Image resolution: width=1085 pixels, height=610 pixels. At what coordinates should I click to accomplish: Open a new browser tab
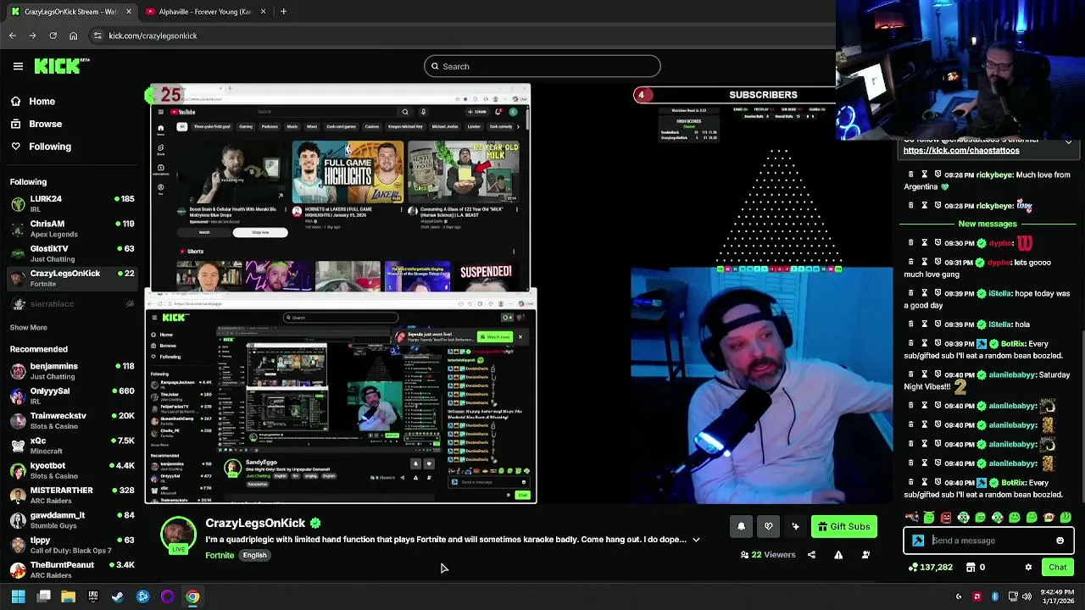pyautogui.click(x=283, y=12)
